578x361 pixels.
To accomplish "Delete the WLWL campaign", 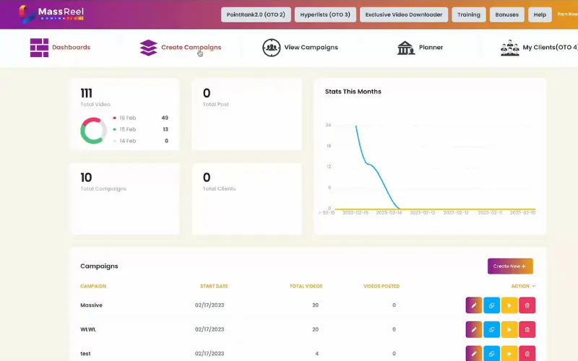I will [x=527, y=330].
